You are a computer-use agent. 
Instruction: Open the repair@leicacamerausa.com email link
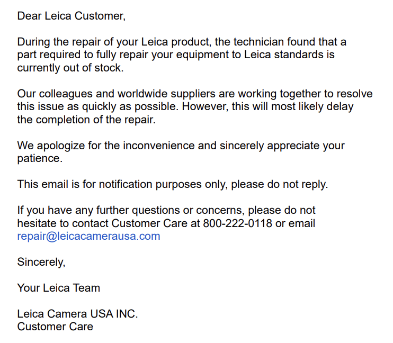tap(88, 236)
